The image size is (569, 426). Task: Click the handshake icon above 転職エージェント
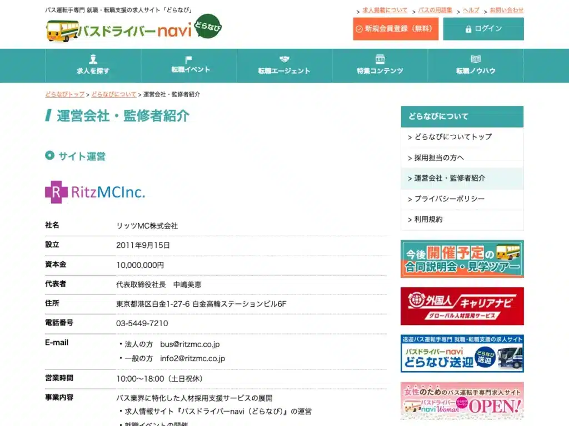click(284, 59)
